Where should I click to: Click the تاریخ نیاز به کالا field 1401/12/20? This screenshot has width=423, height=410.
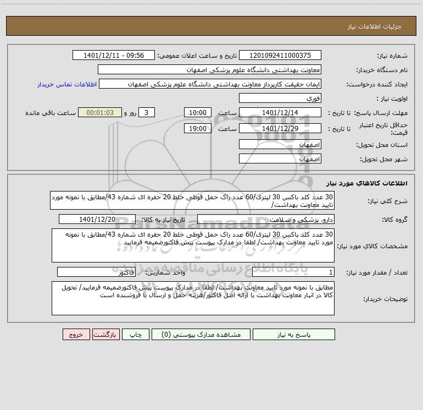pos(97,219)
